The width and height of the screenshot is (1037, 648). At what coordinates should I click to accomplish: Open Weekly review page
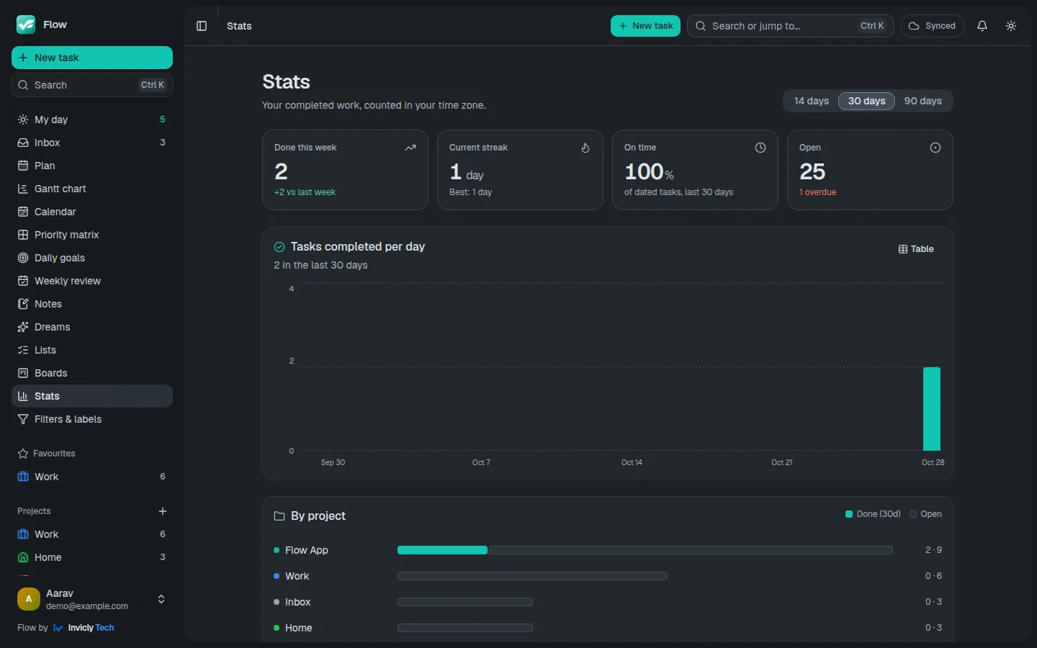pyautogui.click(x=92, y=281)
